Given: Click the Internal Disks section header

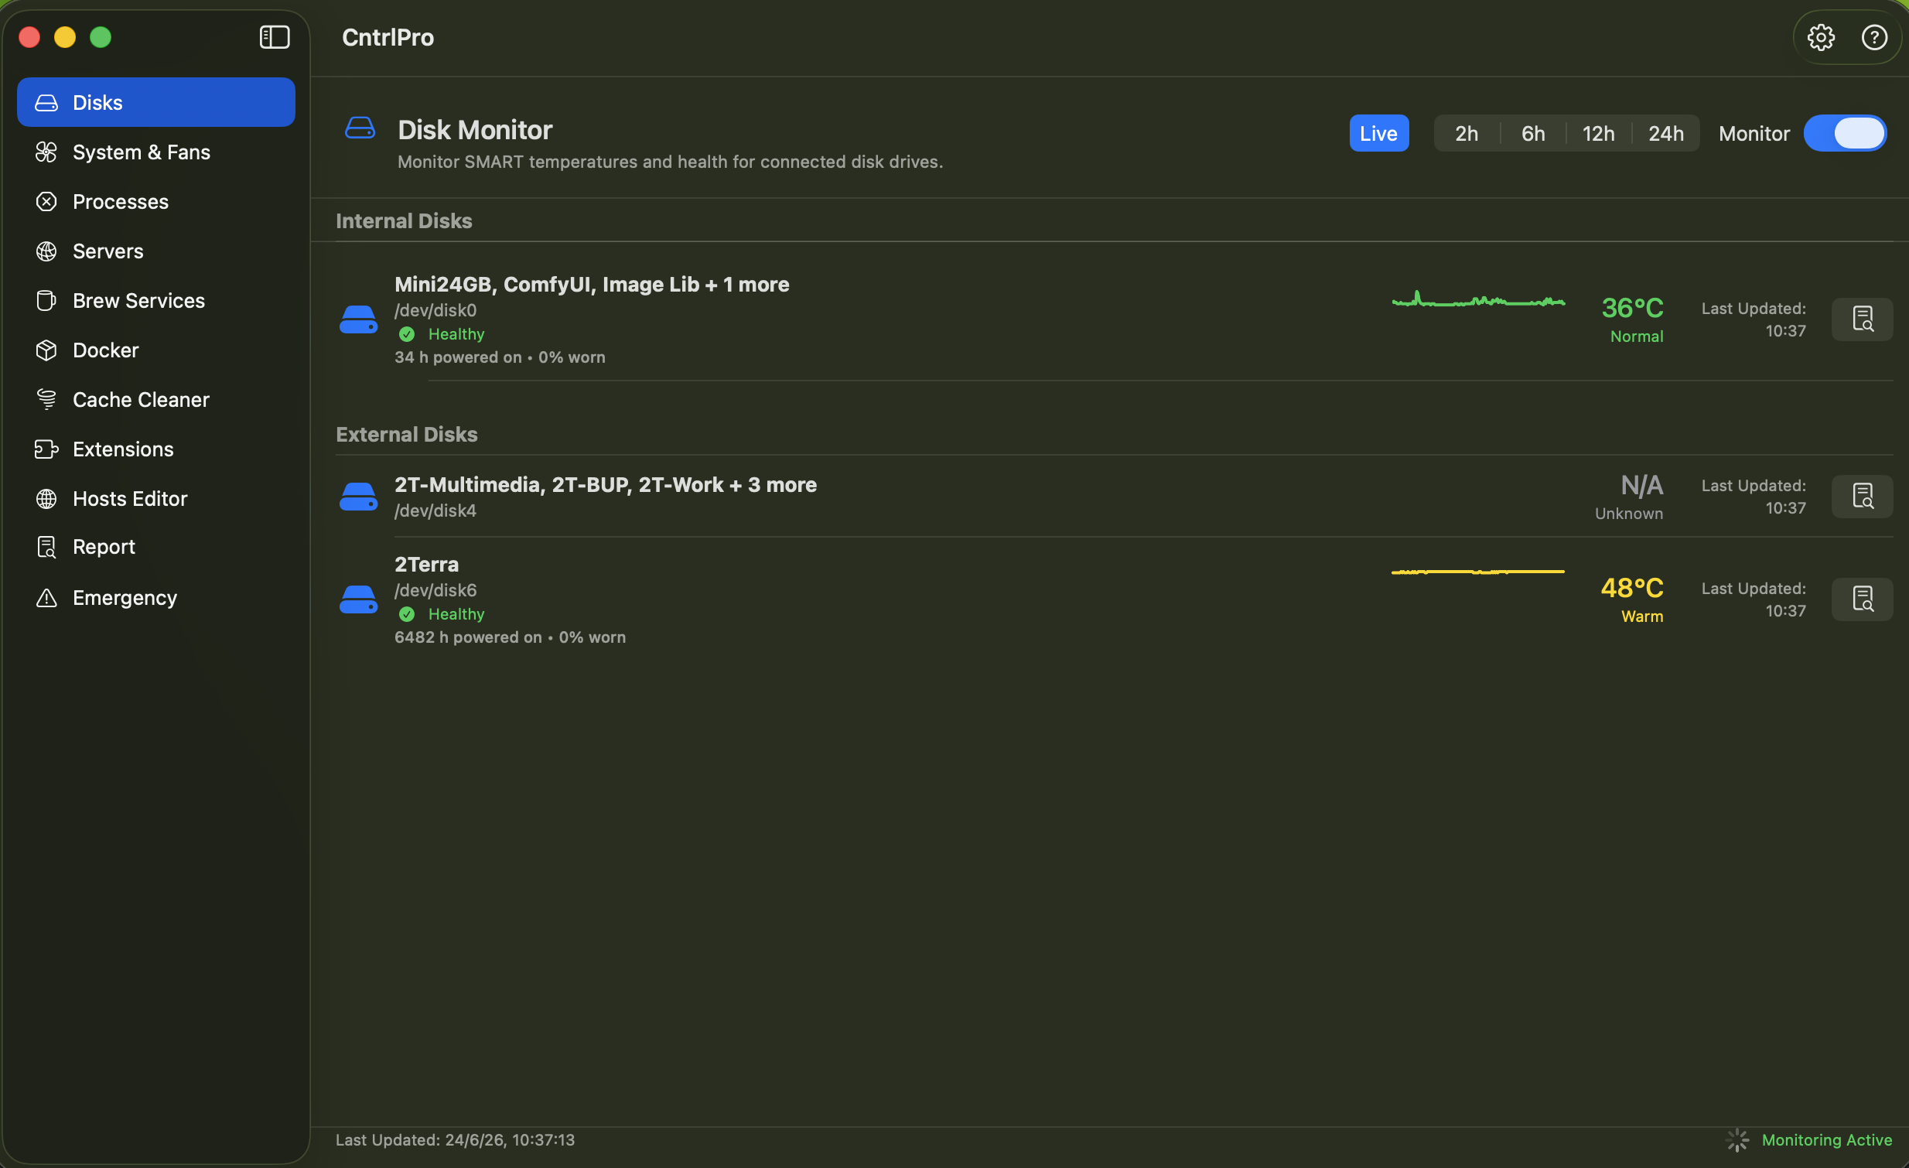Looking at the screenshot, I should click(404, 220).
